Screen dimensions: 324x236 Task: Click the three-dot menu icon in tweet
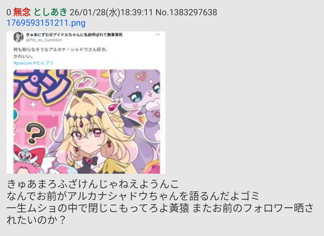point(157,34)
